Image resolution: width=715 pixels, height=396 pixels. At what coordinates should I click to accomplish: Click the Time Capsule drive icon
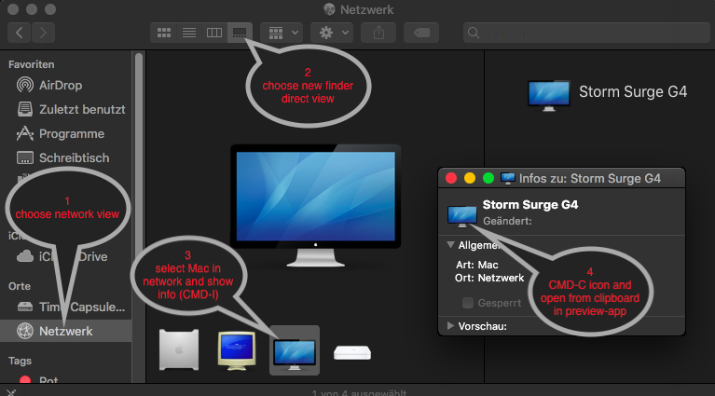(x=25, y=307)
